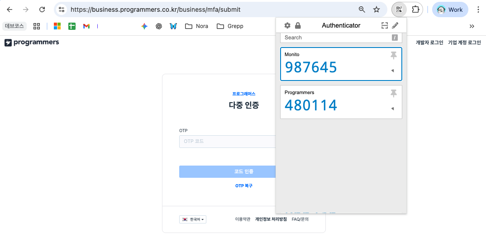Click the programmers logo
This screenshot has height=247, width=486.
32,43
